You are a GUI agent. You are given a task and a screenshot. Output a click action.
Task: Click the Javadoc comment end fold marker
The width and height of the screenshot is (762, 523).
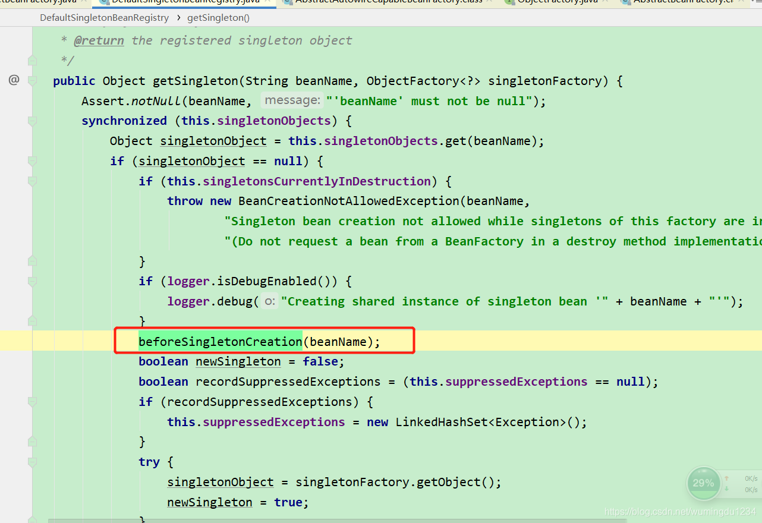tap(32, 61)
